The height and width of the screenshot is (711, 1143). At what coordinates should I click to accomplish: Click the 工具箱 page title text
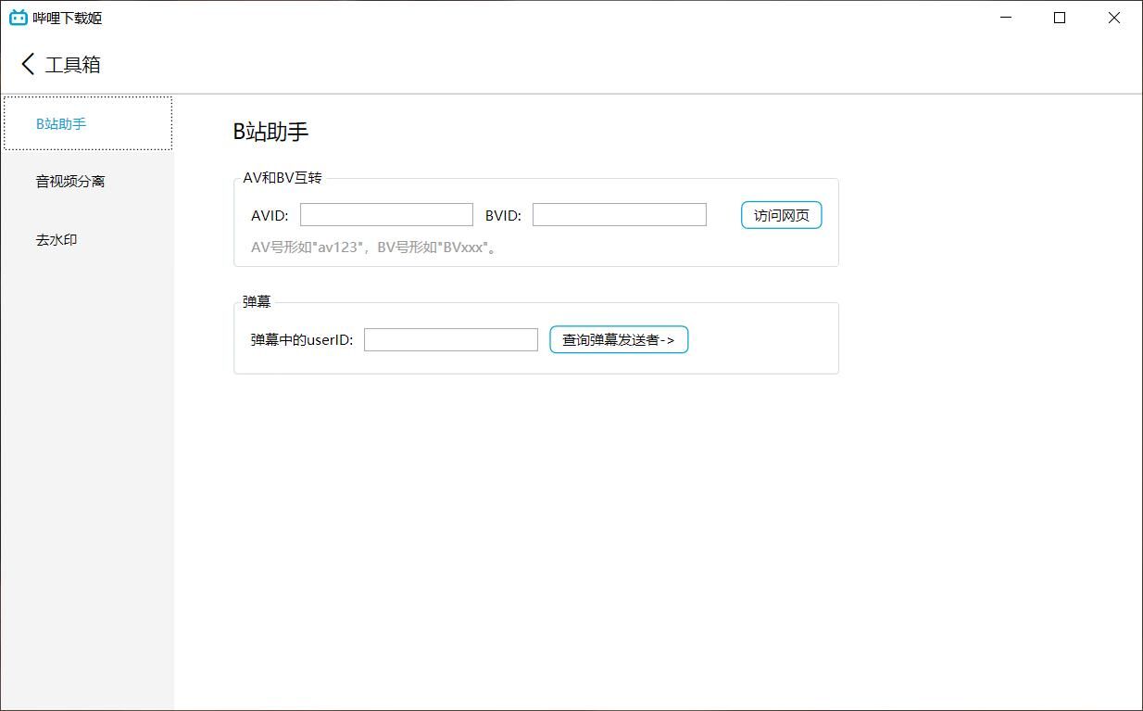[x=73, y=65]
